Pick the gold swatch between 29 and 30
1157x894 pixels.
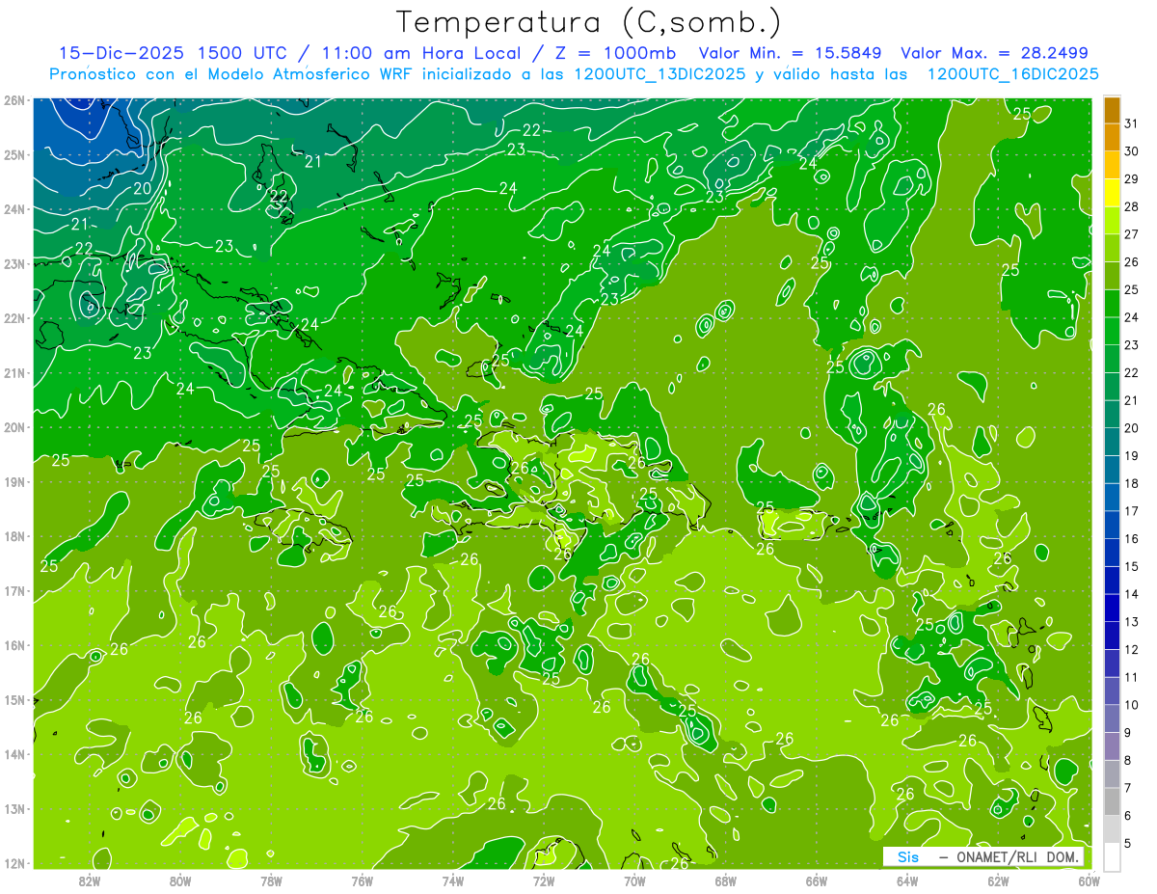(1113, 165)
